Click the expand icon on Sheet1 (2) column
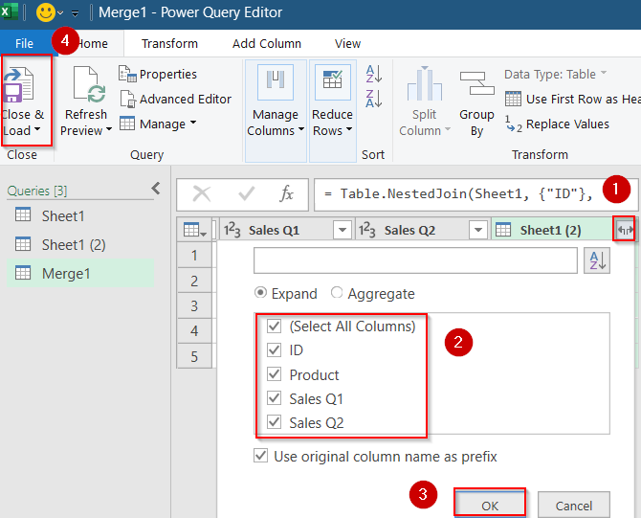The width and height of the screenshot is (641, 518). (624, 230)
